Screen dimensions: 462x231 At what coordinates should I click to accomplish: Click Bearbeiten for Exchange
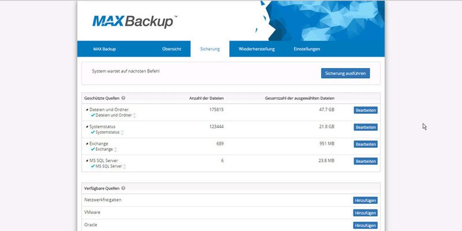(x=366, y=144)
